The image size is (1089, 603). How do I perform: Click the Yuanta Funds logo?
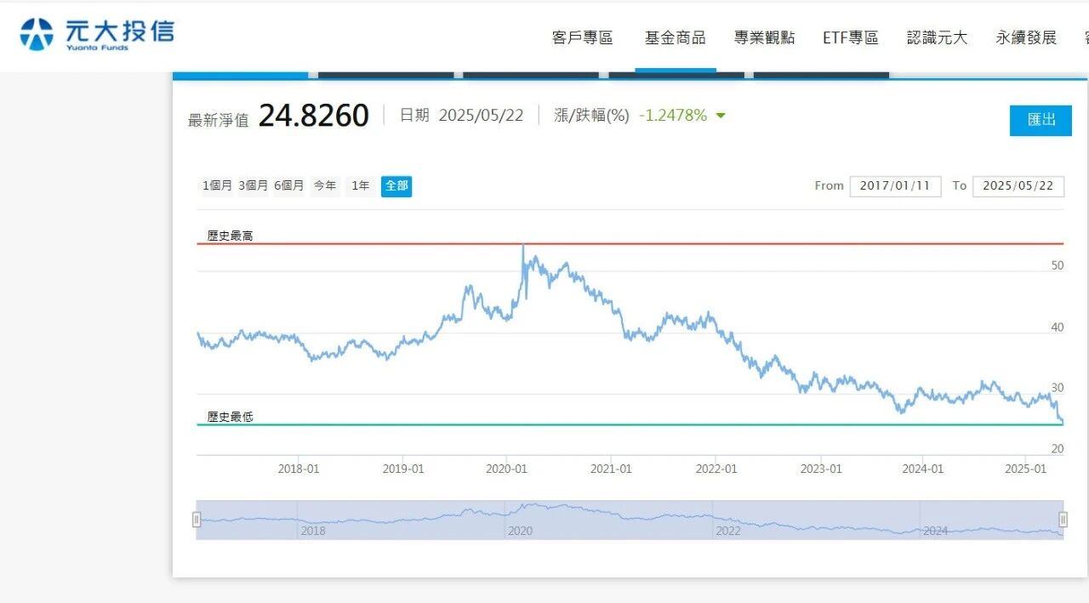coord(97,34)
